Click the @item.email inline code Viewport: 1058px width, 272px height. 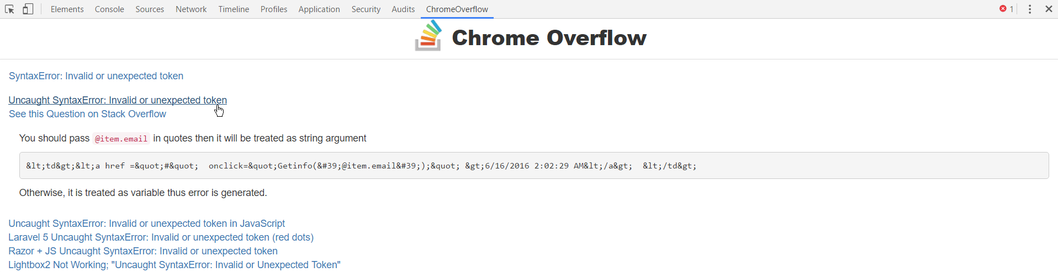point(121,139)
